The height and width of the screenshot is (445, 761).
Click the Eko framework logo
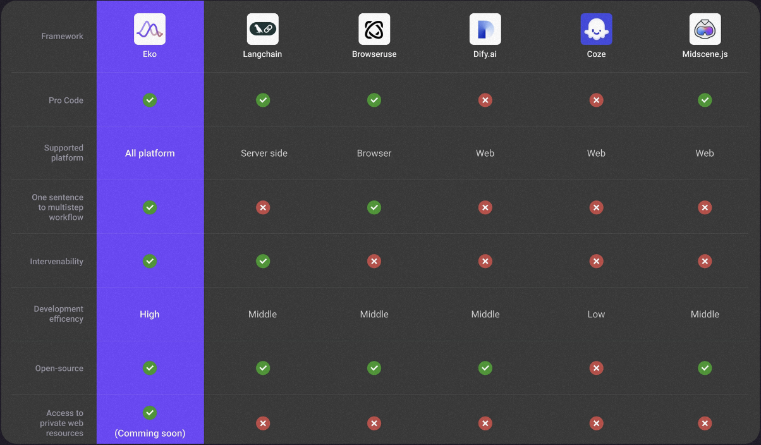tap(150, 29)
